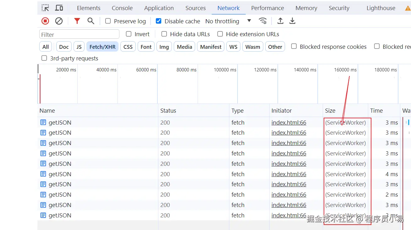The image size is (411, 230).
Task: Open the index.html:66 initiator link in first row
Action: click(x=289, y=123)
